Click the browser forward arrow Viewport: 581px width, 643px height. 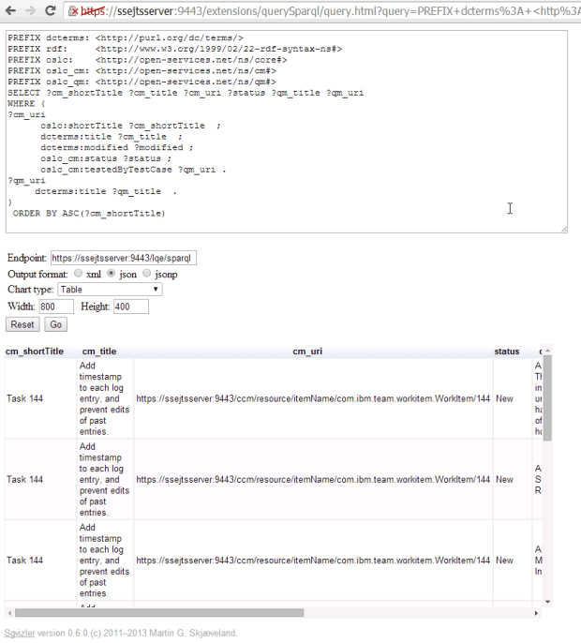pyautogui.click(x=29, y=10)
